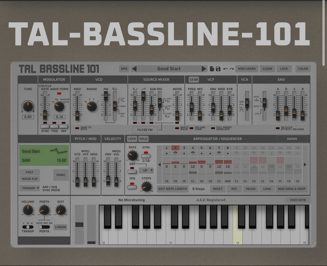
Task: Go to the next preset arrow
Action: pos(204,69)
